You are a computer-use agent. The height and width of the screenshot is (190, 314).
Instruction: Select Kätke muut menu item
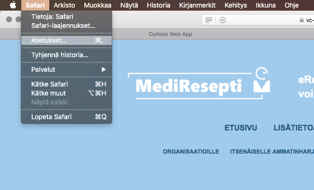pyautogui.click(x=66, y=93)
